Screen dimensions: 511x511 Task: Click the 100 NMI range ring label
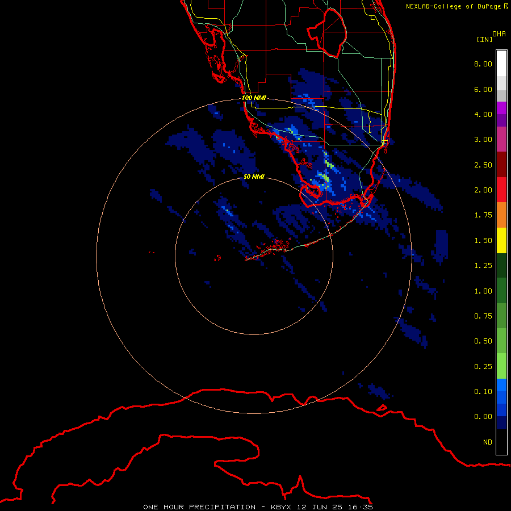[254, 98]
